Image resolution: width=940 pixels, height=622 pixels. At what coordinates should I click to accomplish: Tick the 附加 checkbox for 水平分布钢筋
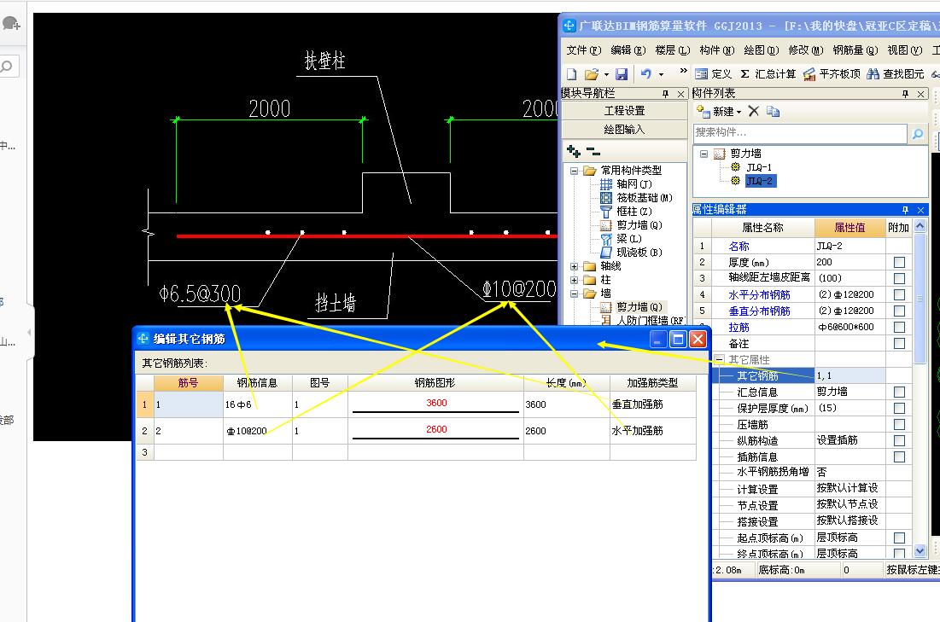(899, 295)
